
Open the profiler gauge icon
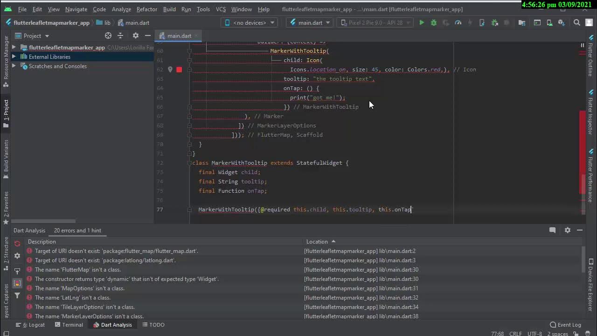point(458,22)
